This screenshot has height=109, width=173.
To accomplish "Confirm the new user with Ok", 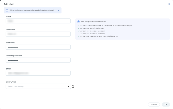I will click(x=166, y=105).
